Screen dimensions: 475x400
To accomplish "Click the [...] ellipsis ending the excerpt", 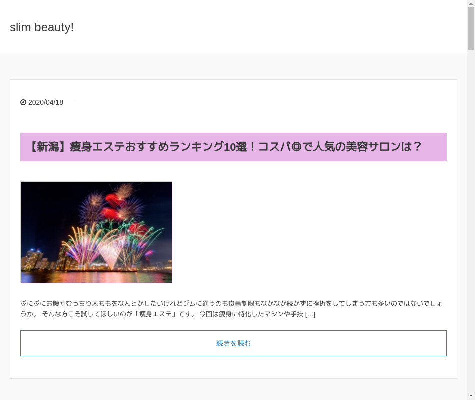I will [310, 314].
